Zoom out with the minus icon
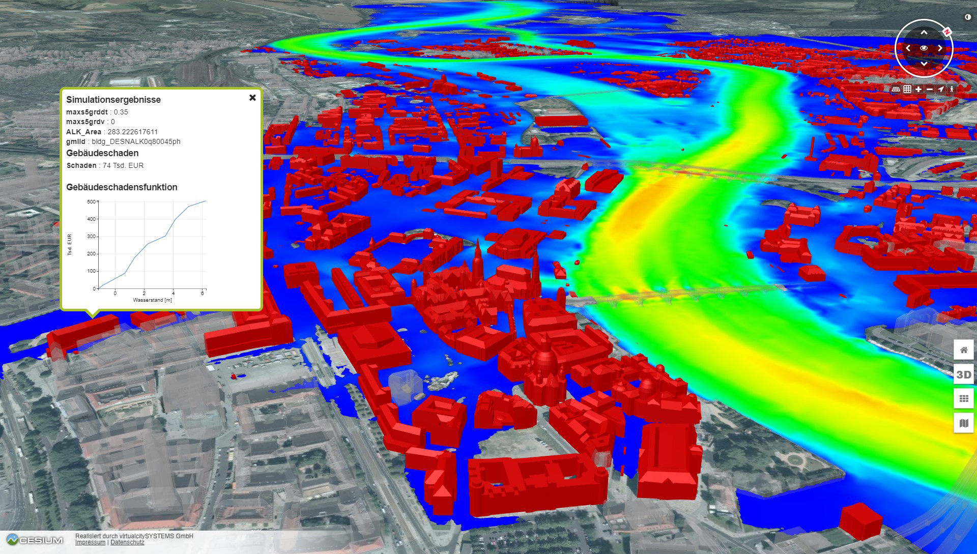The image size is (977, 554). 930,89
